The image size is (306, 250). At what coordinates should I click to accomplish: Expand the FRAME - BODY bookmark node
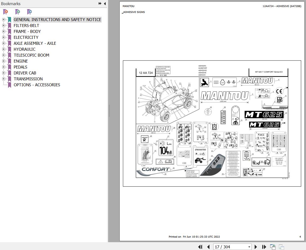point(4,32)
